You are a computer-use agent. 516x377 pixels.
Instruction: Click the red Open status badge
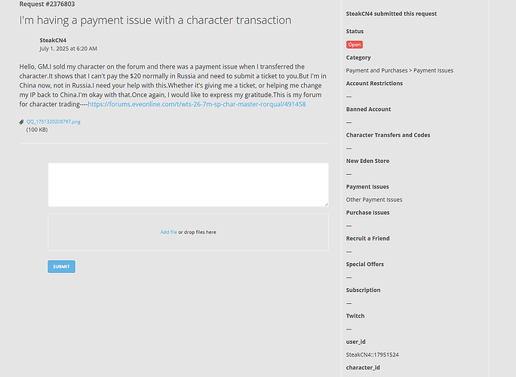355,44
